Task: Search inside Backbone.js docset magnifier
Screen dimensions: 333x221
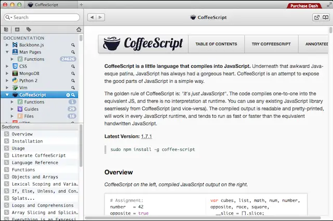Action: (73, 45)
